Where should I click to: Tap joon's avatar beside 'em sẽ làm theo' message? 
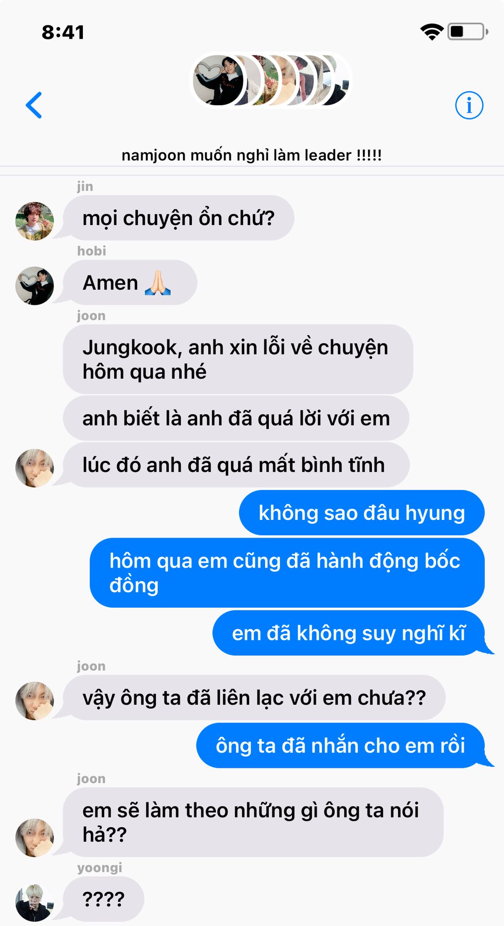(x=35, y=838)
